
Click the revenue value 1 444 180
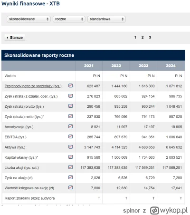[119, 86]
